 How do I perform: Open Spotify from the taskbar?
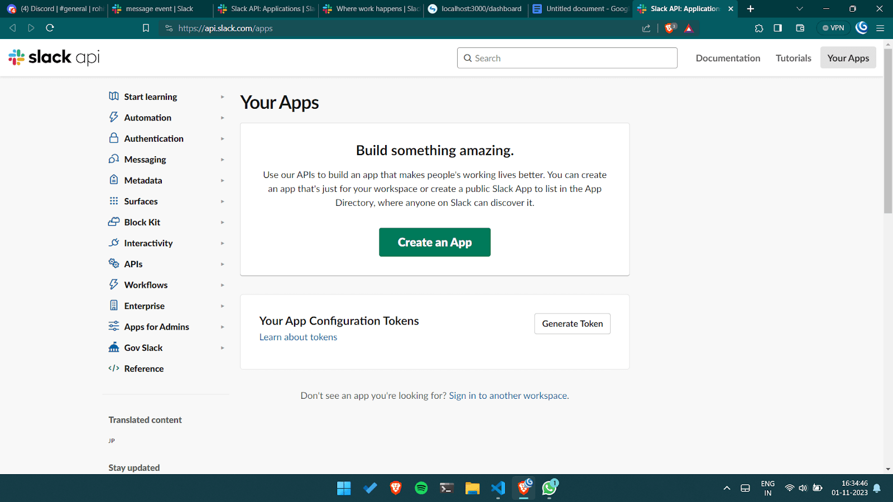(421, 488)
